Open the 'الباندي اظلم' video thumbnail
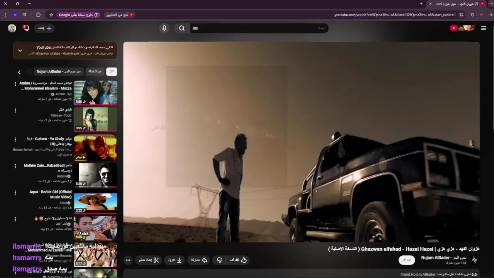Viewport: 494px width, 278px height. click(95, 119)
